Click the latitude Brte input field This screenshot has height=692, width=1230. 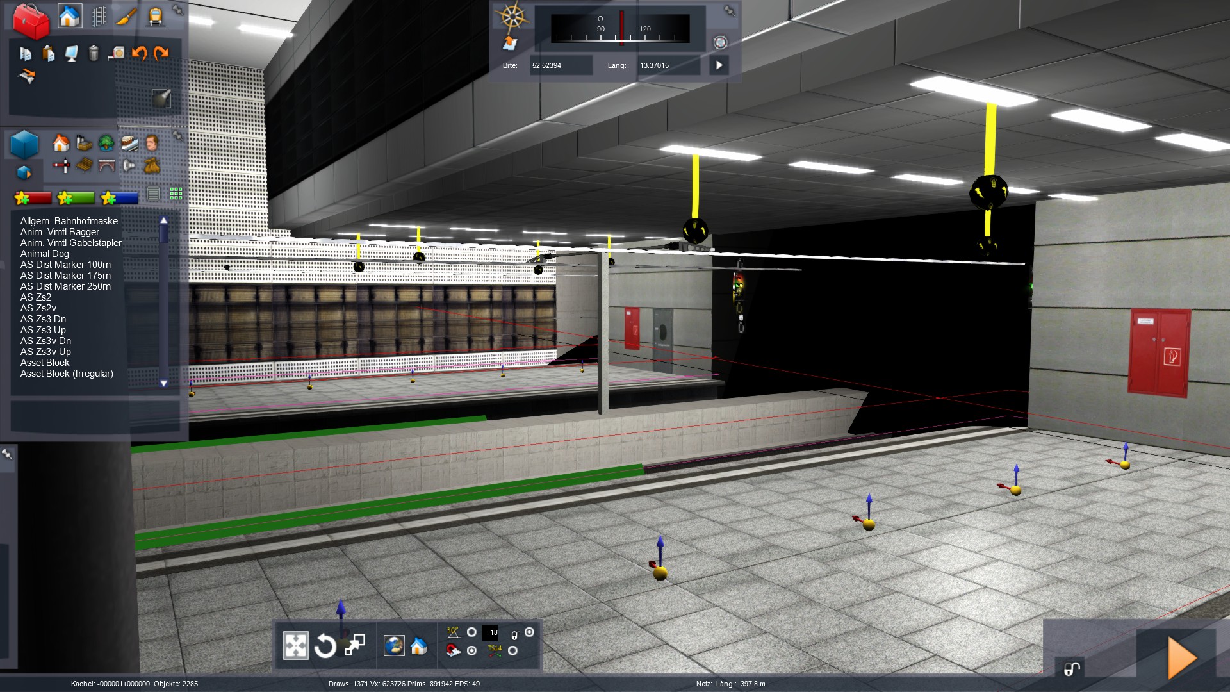[x=560, y=65]
